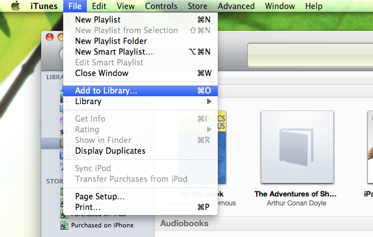Open the Help menu
The width and height of the screenshot is (373, 237).
click(x=314, y=6)
